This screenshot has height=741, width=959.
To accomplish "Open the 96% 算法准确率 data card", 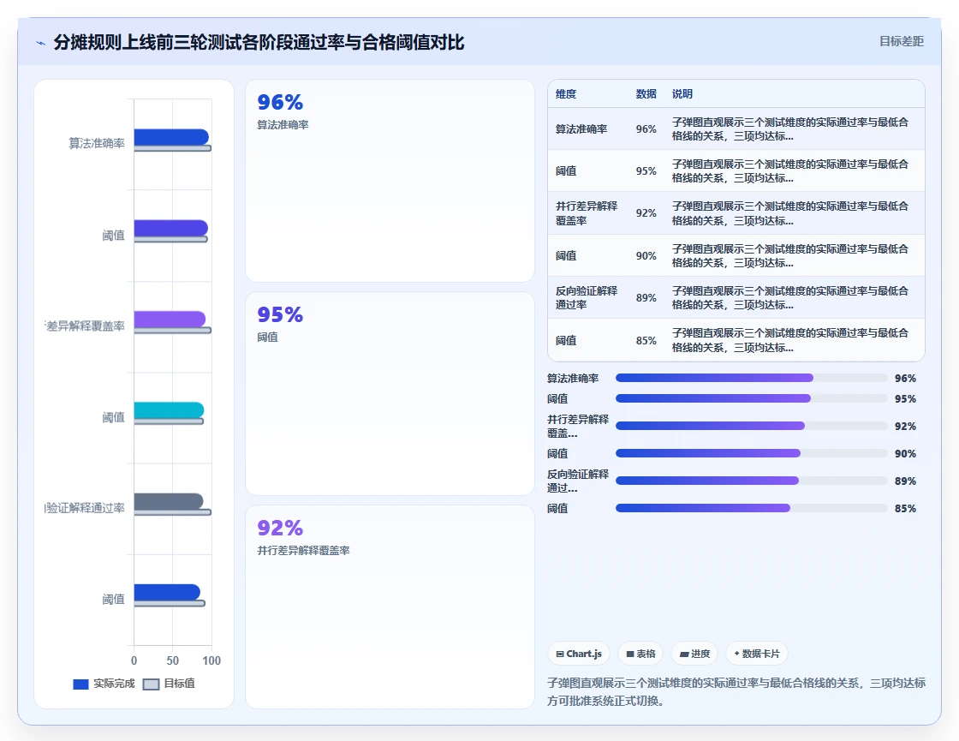I will coord(390,181).
